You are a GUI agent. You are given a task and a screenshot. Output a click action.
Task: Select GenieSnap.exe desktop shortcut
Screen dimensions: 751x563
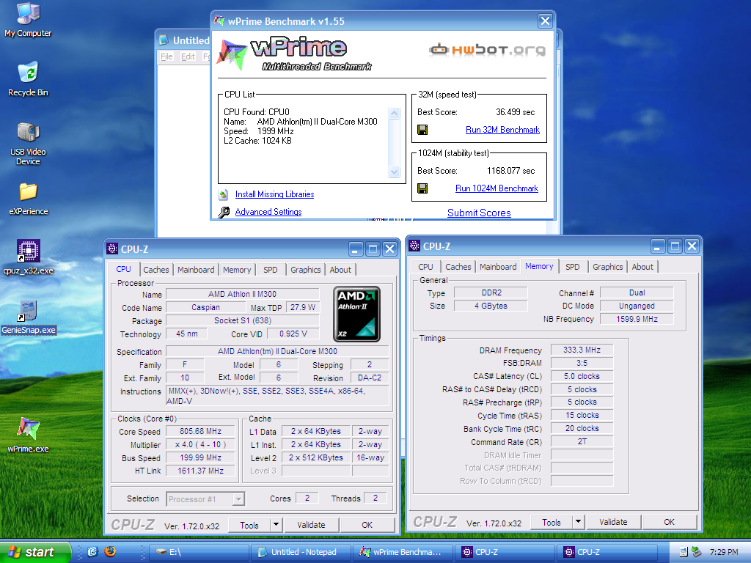[x=29, y=317]
